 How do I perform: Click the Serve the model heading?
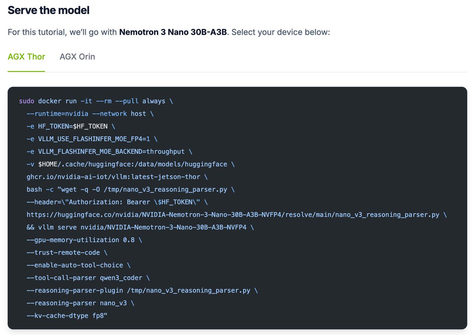48,10
